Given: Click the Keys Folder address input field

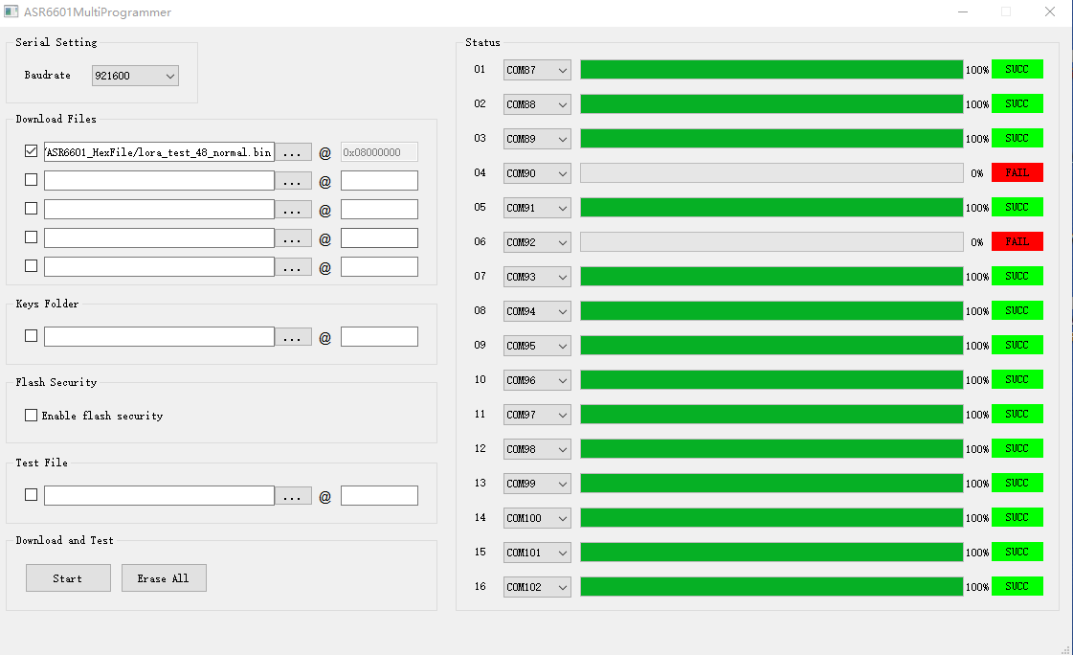Looking at the screenshot, I should pyautogui.click(x=379, y=337).
